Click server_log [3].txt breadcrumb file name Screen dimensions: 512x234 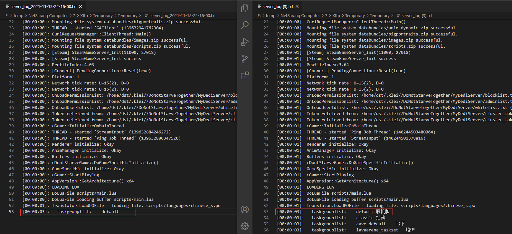pos(417,15)
